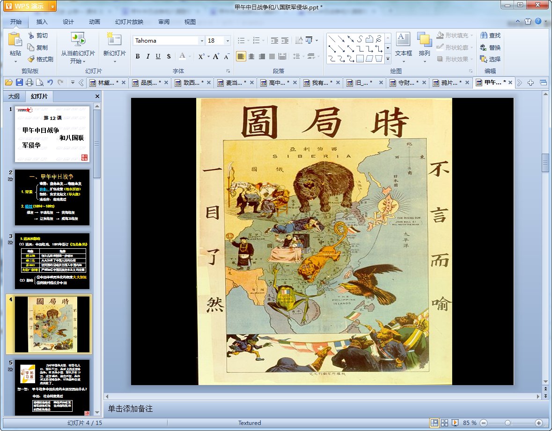Add a new document tab with plus icon
This screenshot has width=552, height=431.
tap(530, 83)
